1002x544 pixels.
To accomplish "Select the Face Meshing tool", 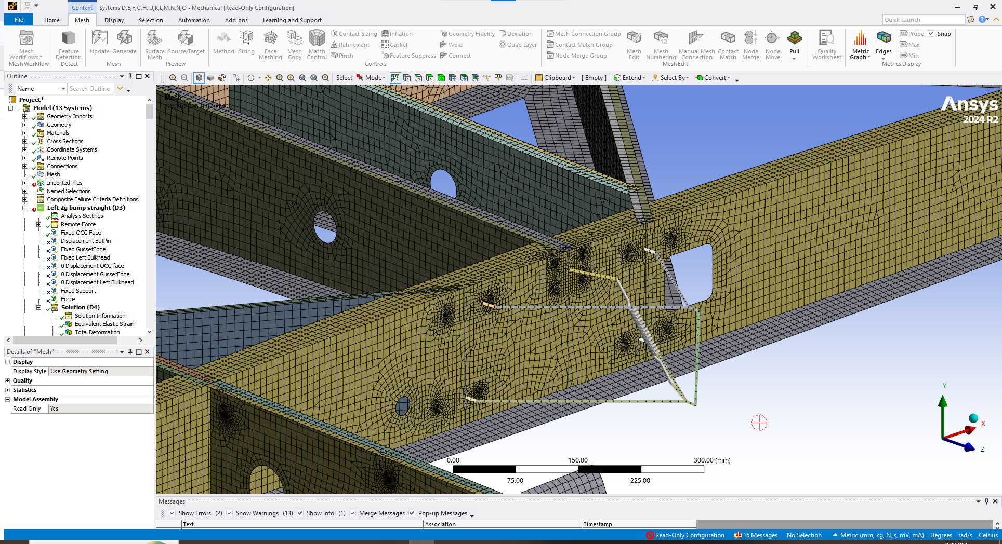I will pyautogui.click(x=270, y=45).
